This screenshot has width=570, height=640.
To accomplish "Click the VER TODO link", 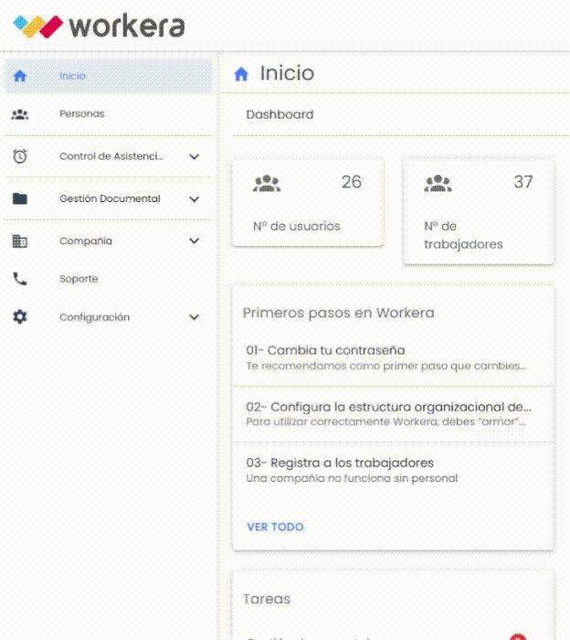I will click(275, 527).
